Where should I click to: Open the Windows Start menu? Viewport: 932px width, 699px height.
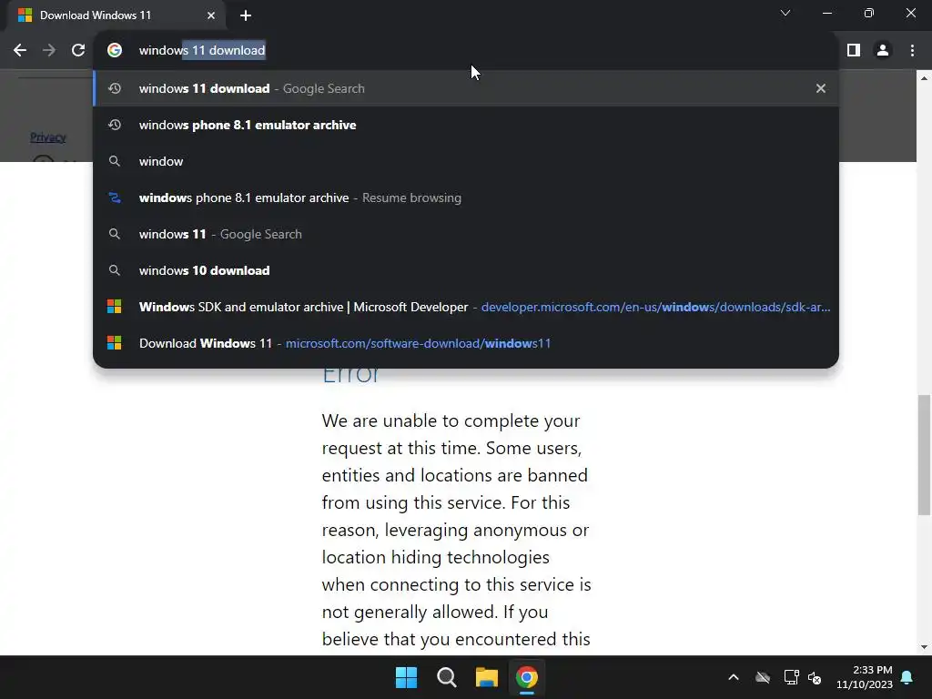tap(407, 677)
